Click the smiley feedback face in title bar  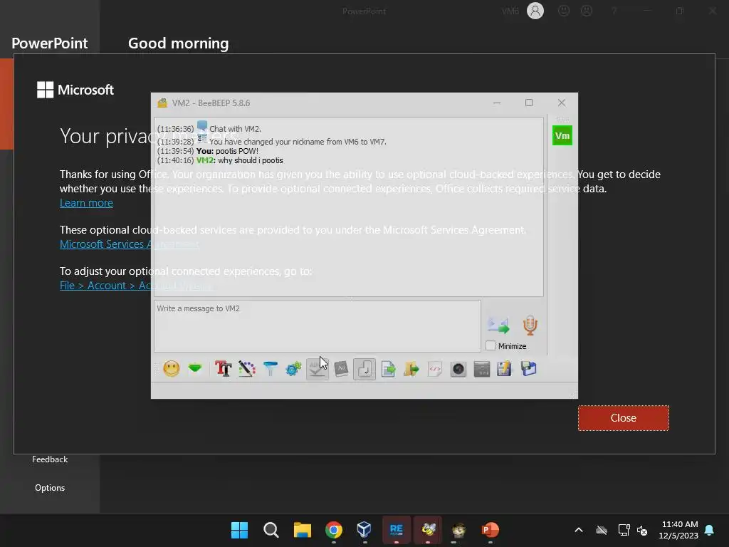tap(564, 11)
